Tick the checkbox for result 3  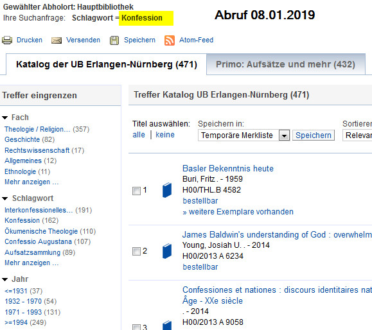click(136, 327)
